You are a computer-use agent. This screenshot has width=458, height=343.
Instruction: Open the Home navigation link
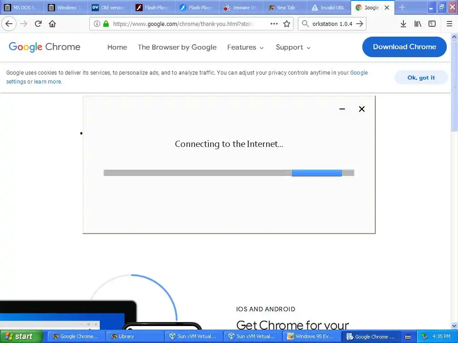117,47
